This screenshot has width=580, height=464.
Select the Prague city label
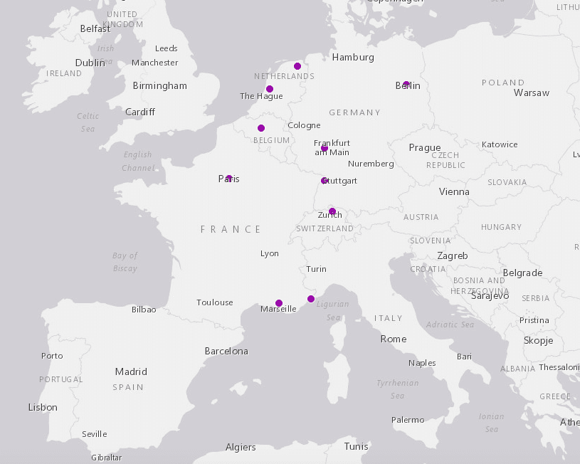[x=425, y=147]
